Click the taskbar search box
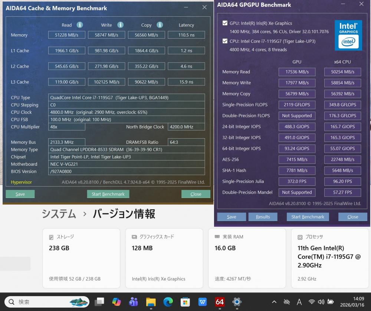The image size is (371, 311). pyautogui.click(x=46, y=302)
